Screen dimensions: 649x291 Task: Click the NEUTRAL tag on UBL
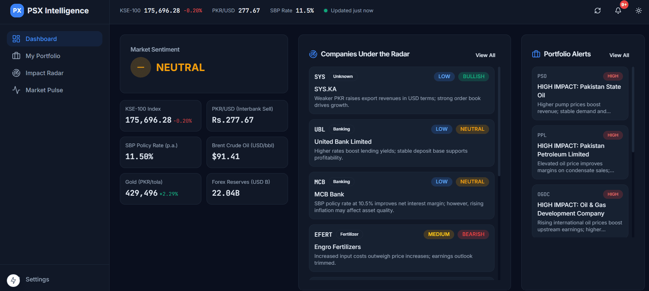pos(472,129)
